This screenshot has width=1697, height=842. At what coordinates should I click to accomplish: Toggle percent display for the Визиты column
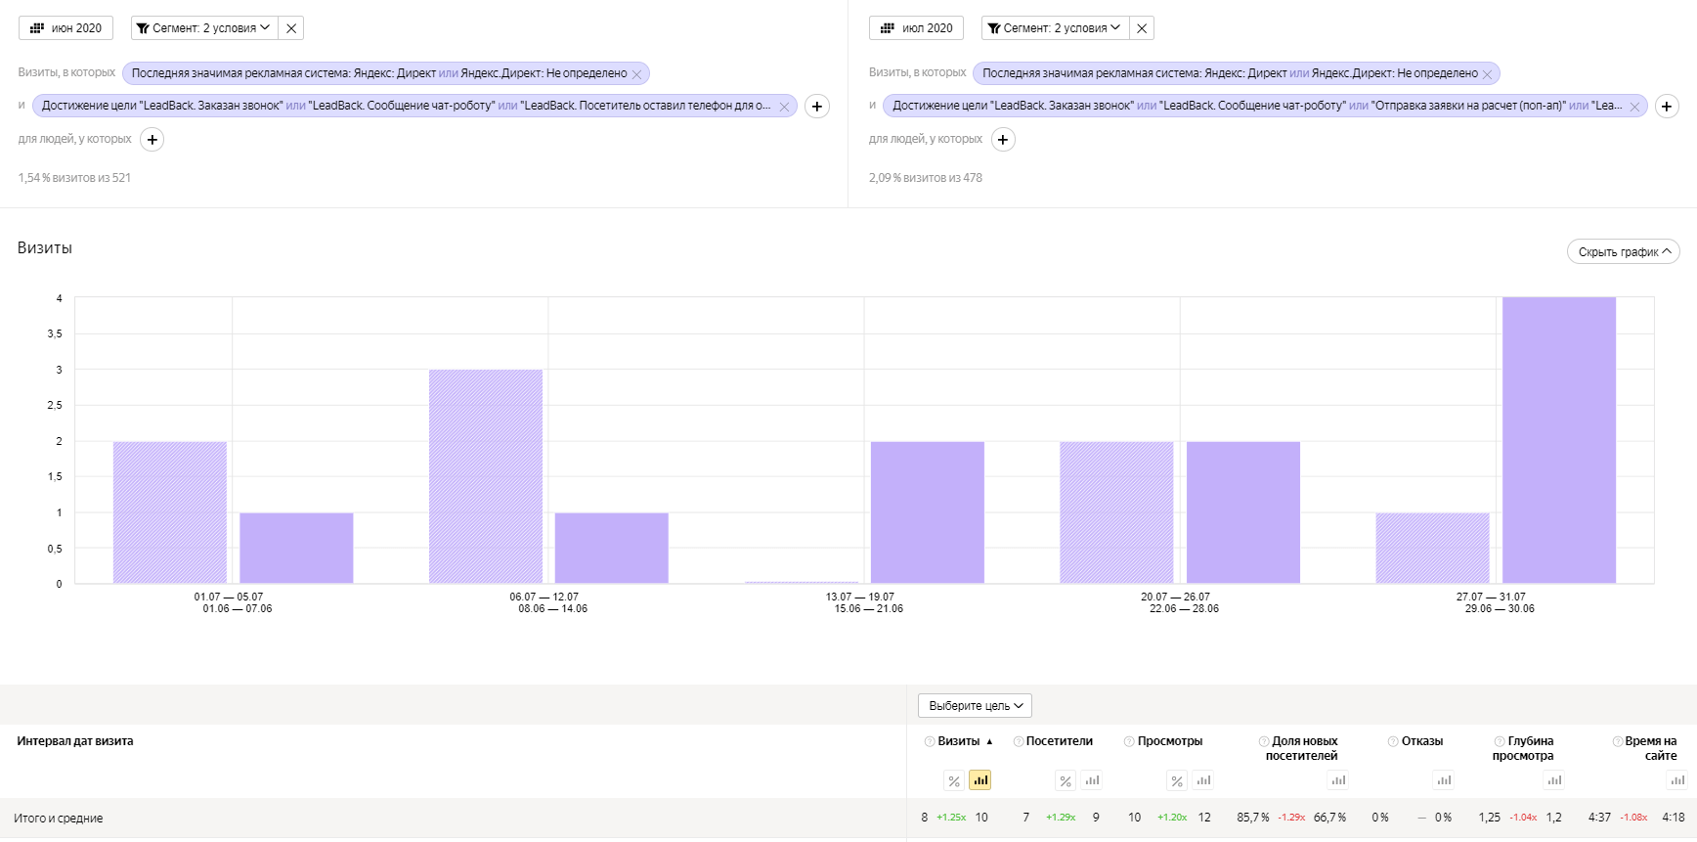[x=954, y=780]
